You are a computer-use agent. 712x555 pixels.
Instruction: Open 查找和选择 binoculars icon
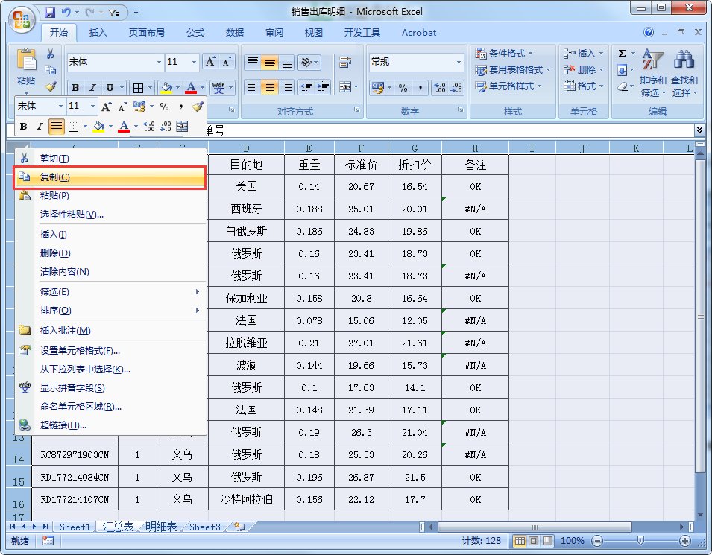tap(684, 60)
